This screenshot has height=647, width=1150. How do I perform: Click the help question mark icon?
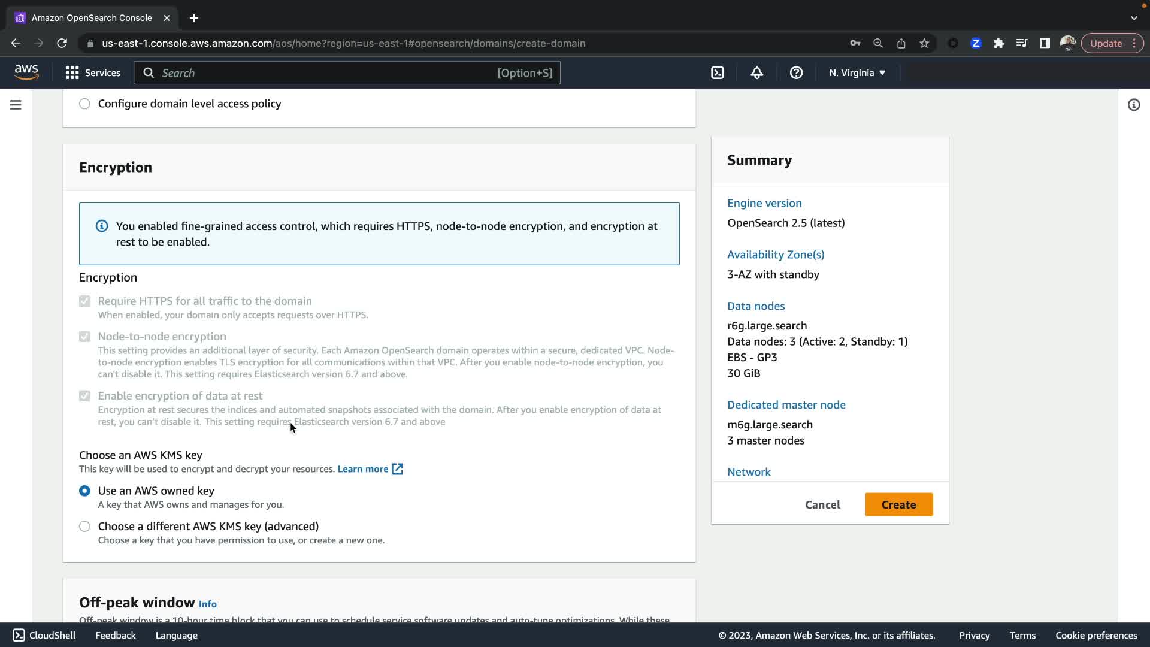tap(796, 73)
